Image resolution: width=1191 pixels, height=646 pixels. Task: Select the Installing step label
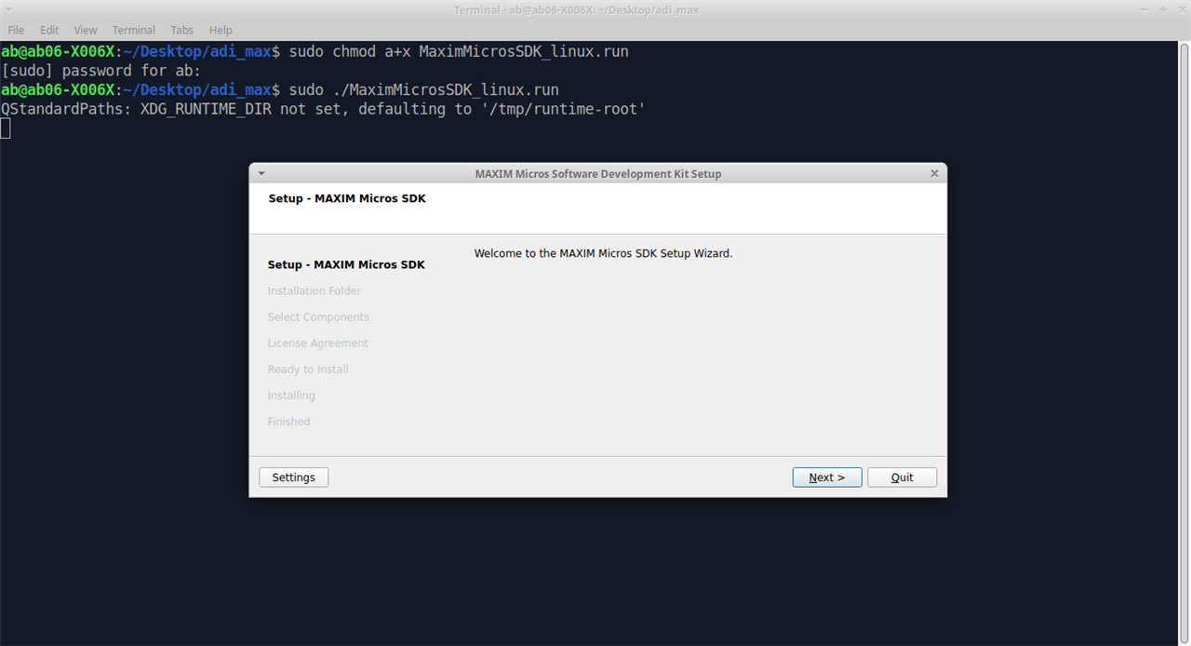[x=291, y=396]
